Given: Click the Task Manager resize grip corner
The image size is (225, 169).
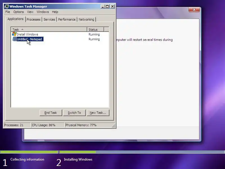Looking at the screenshot, I should coord(114,126).
